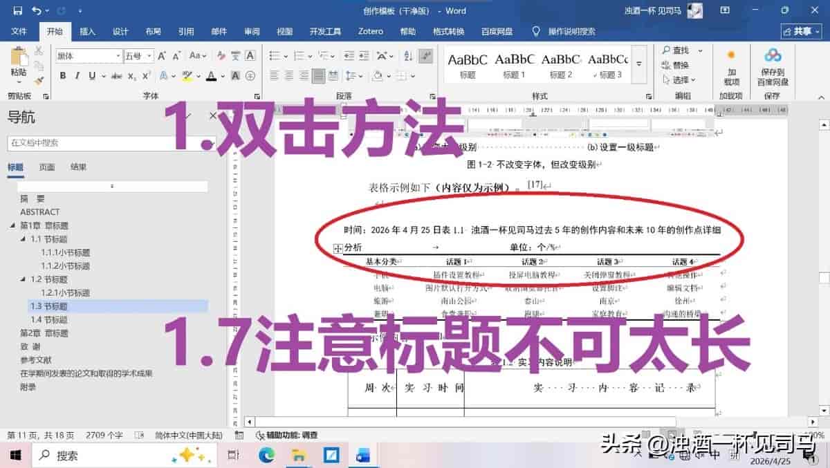Image resolution: width=830 pixels, height=468 pixels.
Task: Click the character border icon
Action: [x=250, y=56]
